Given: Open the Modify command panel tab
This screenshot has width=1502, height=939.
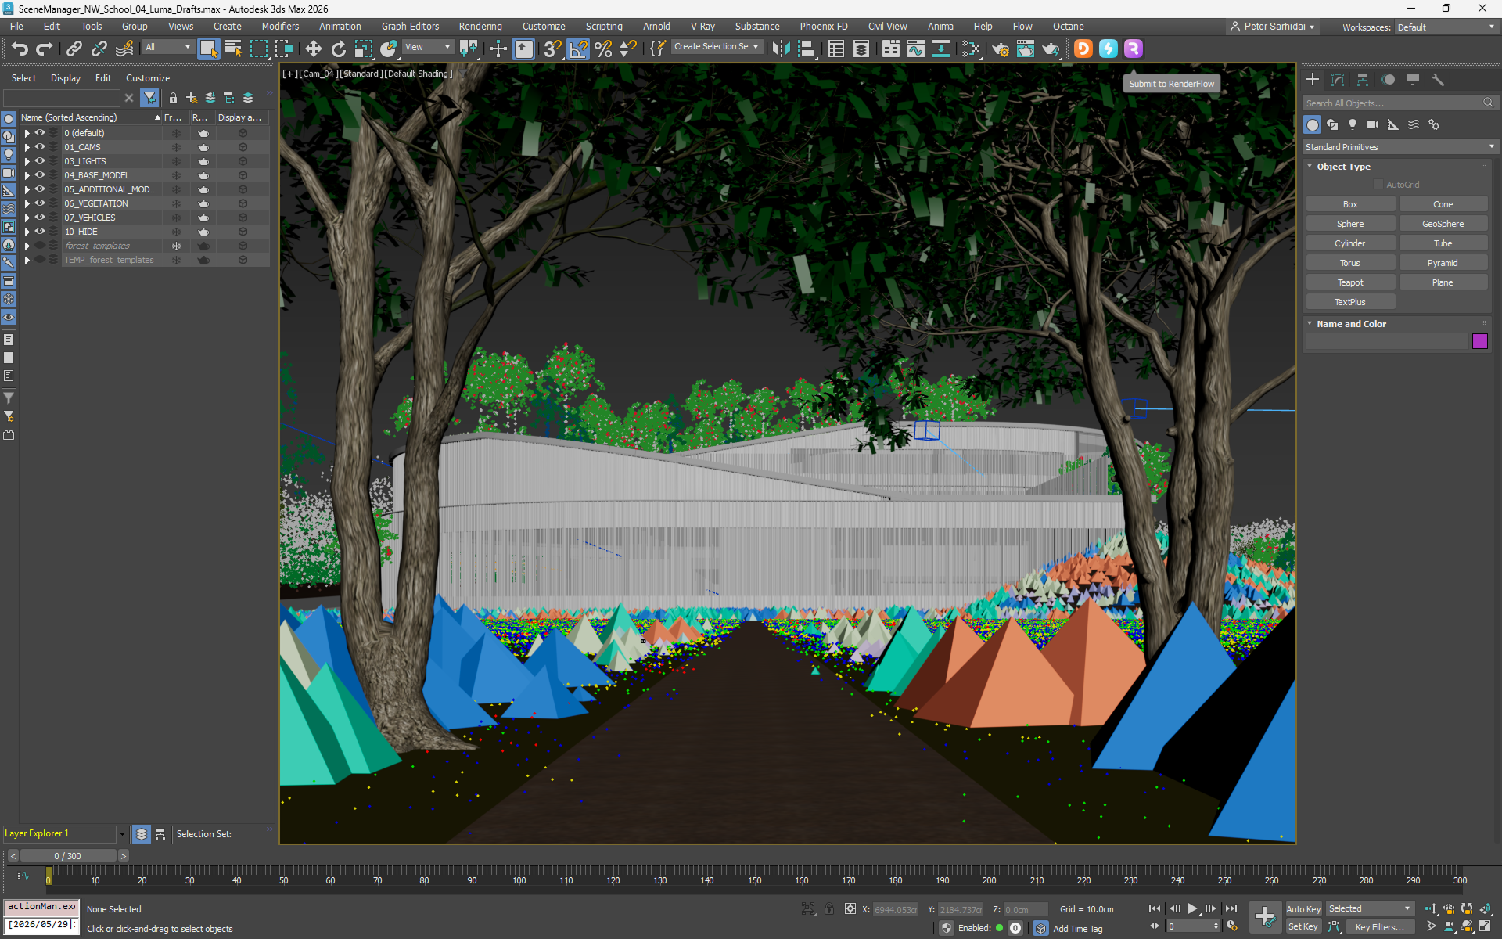Looking at the screenshot, I should click(1338, 80).
